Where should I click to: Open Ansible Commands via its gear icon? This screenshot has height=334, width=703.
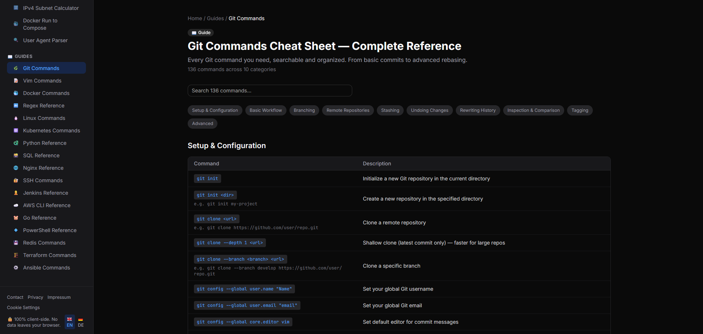click(15, 268)
